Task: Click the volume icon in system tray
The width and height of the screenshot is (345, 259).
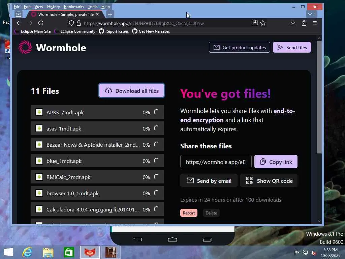Action: click(x=313, y=253)
